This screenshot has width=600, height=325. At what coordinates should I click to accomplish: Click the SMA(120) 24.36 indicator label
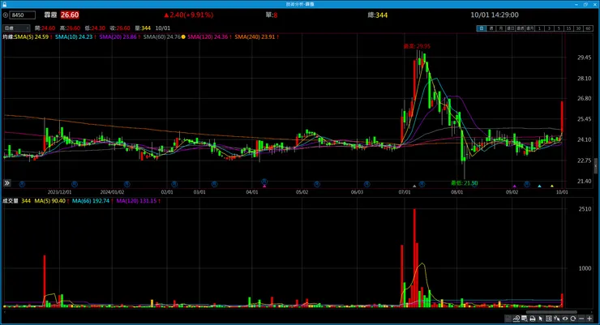click(208, 36)
